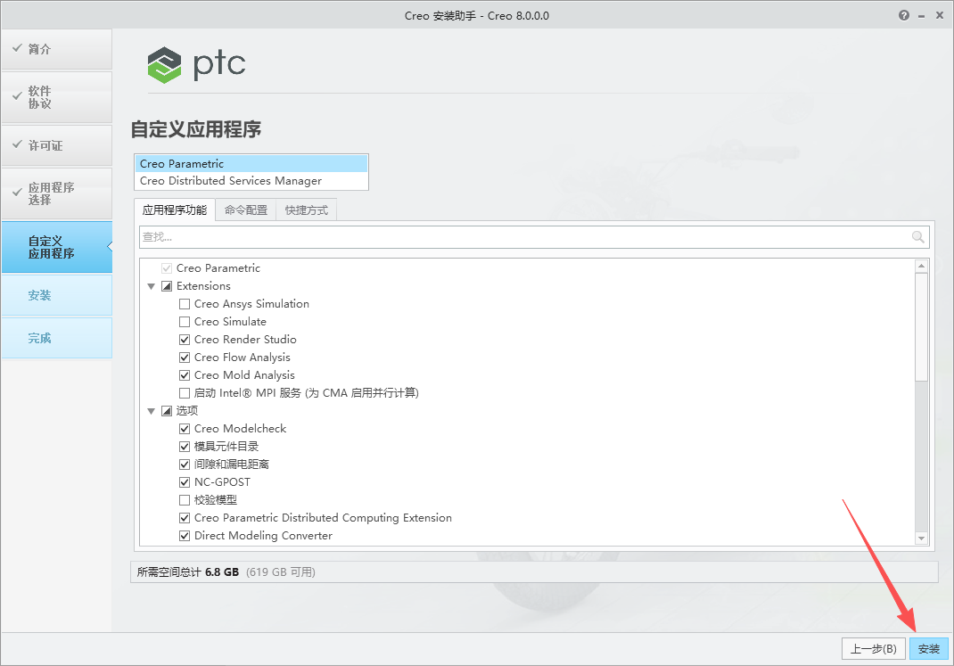Viewport: 954px width, 666px height.
Task: Enable the Creo Ansys Simulation checkbox
Action: coord(184,303)
